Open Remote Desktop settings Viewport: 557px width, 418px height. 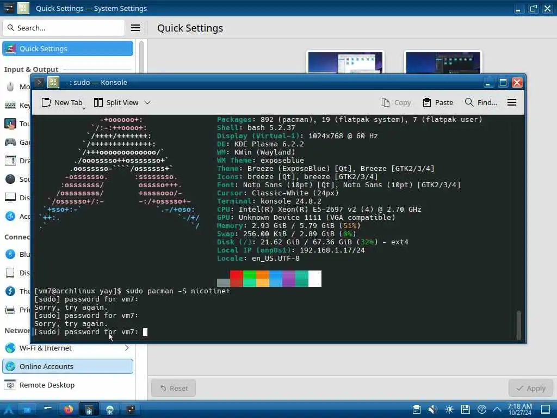click(x=67, y=385)
